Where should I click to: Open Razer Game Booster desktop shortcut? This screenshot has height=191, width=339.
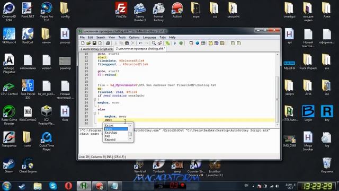click(9, 115)
